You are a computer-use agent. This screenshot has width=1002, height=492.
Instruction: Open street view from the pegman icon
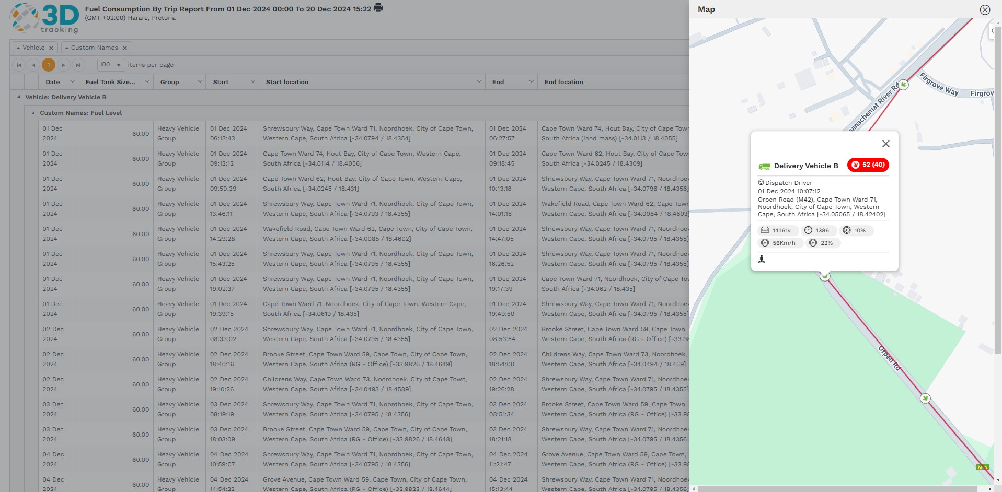[762, 259]
